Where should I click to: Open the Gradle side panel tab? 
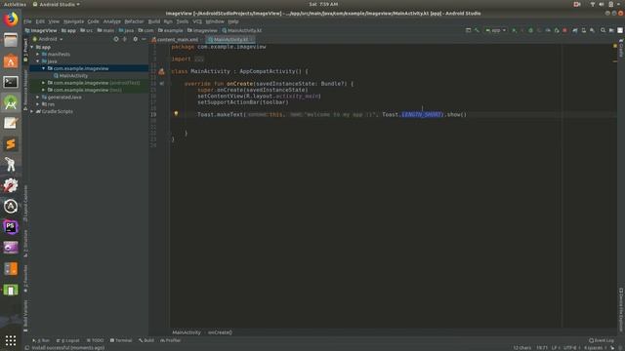click(621, 48)
